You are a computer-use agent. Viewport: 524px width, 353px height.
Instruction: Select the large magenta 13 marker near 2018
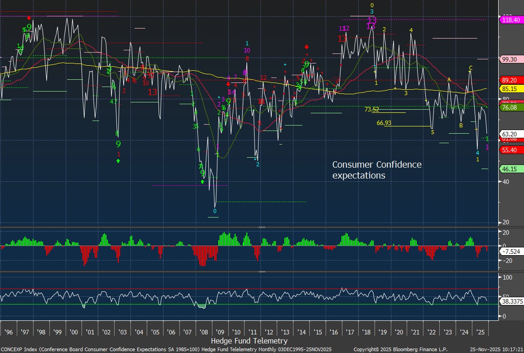(372, 20)
